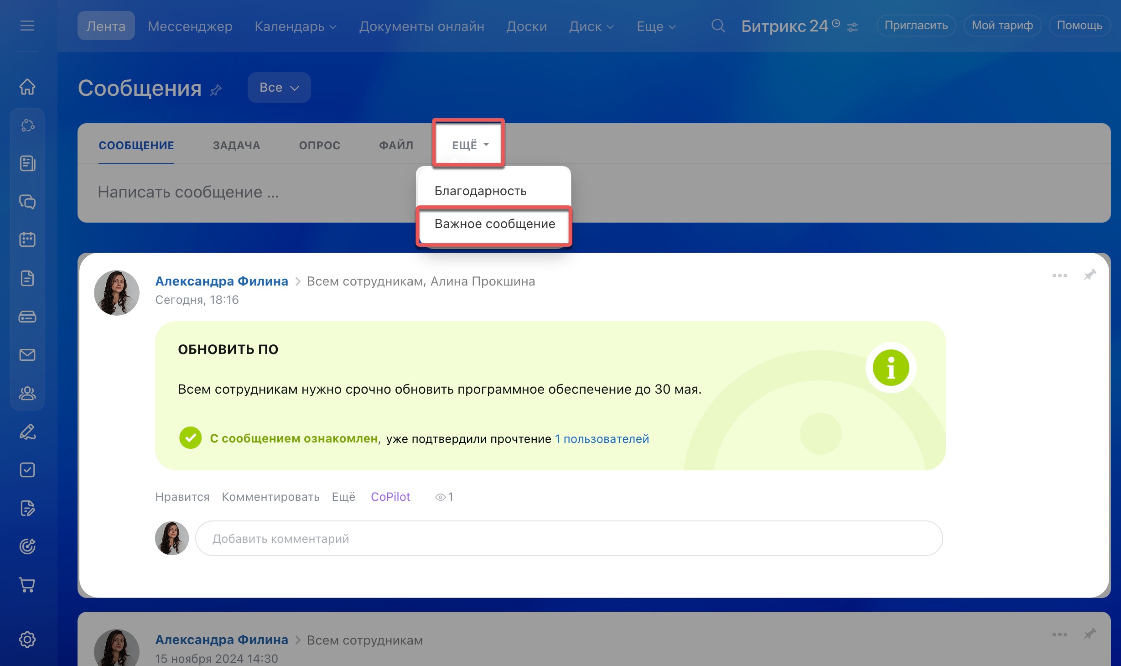Choose Важное сообщение from the dropdown

[x=495, y=224]
